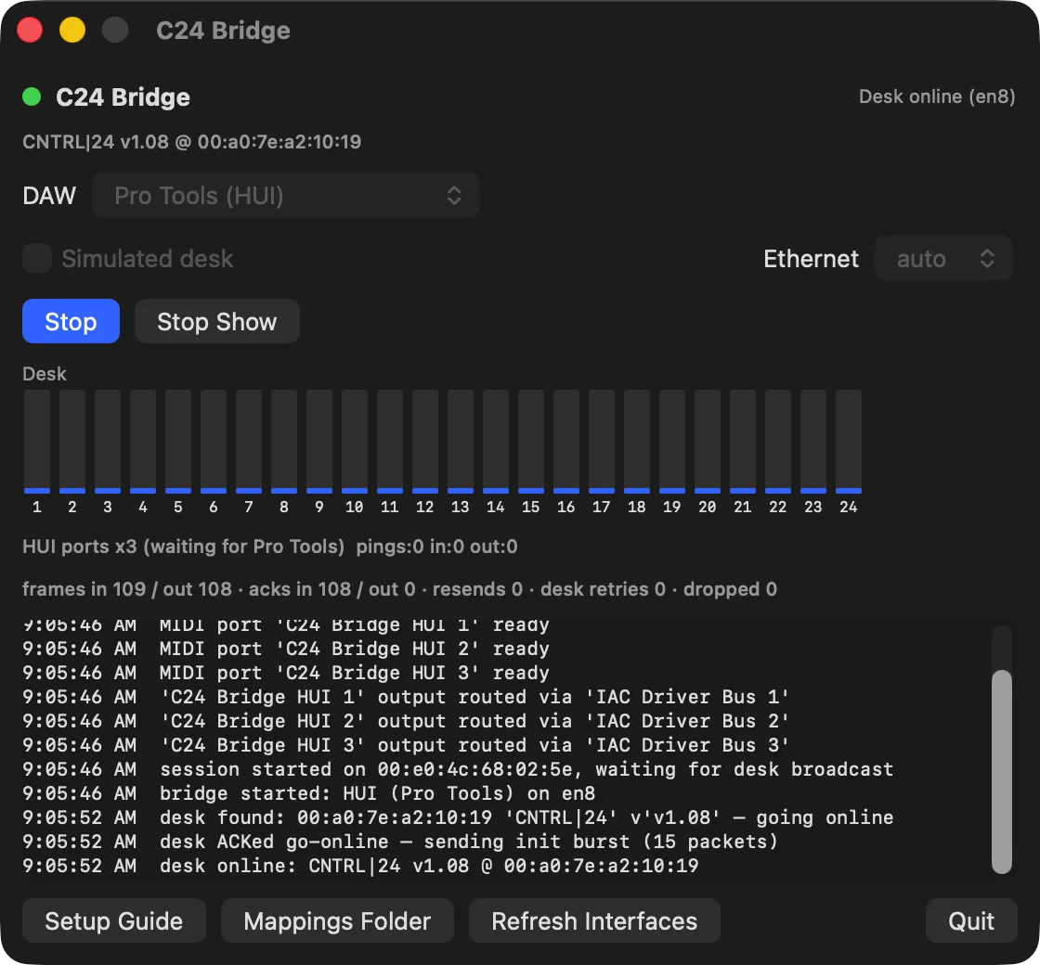
Task: Minimize the window with yellow button
Action: pyautogui.click(x=72, y=30)
